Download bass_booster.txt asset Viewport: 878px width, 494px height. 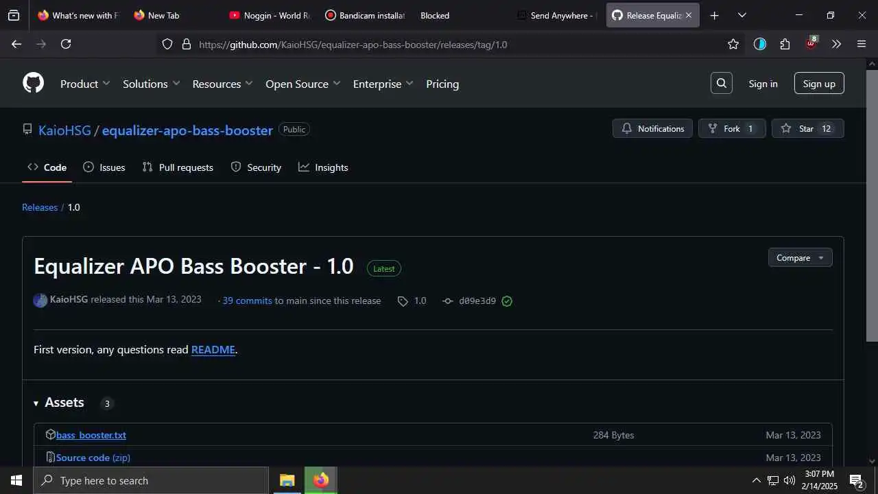[91, 435]
